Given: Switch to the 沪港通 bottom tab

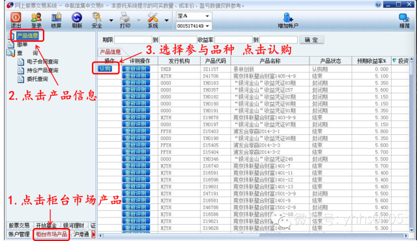Looking at the screenshot, I should [81, 234].
